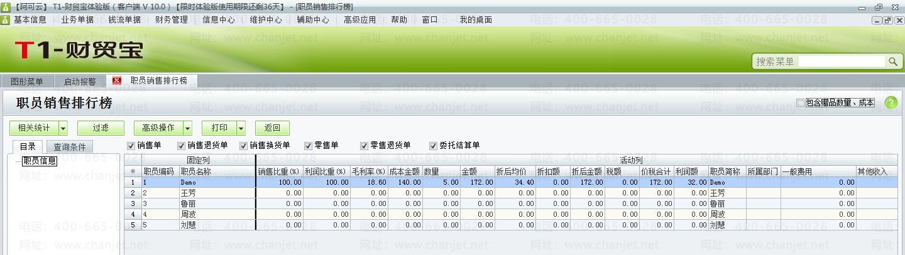Open the 基本信息 menu

(30, 20)
